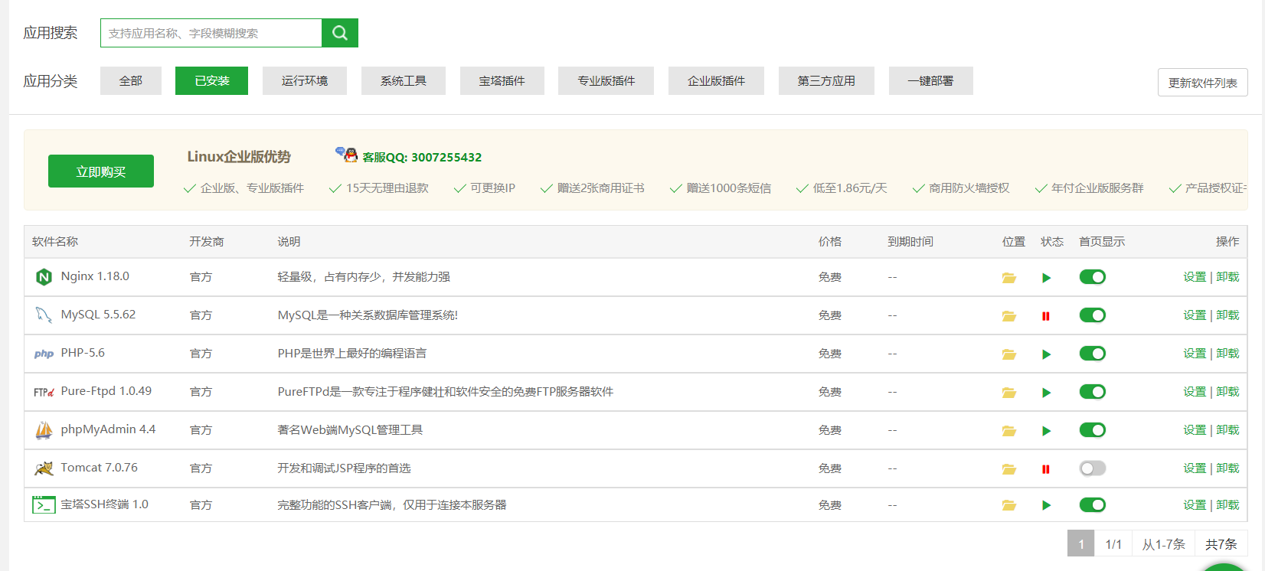Click the 立即购买 button
Screen dimensions: 1265x571
[x=101, y=171]
